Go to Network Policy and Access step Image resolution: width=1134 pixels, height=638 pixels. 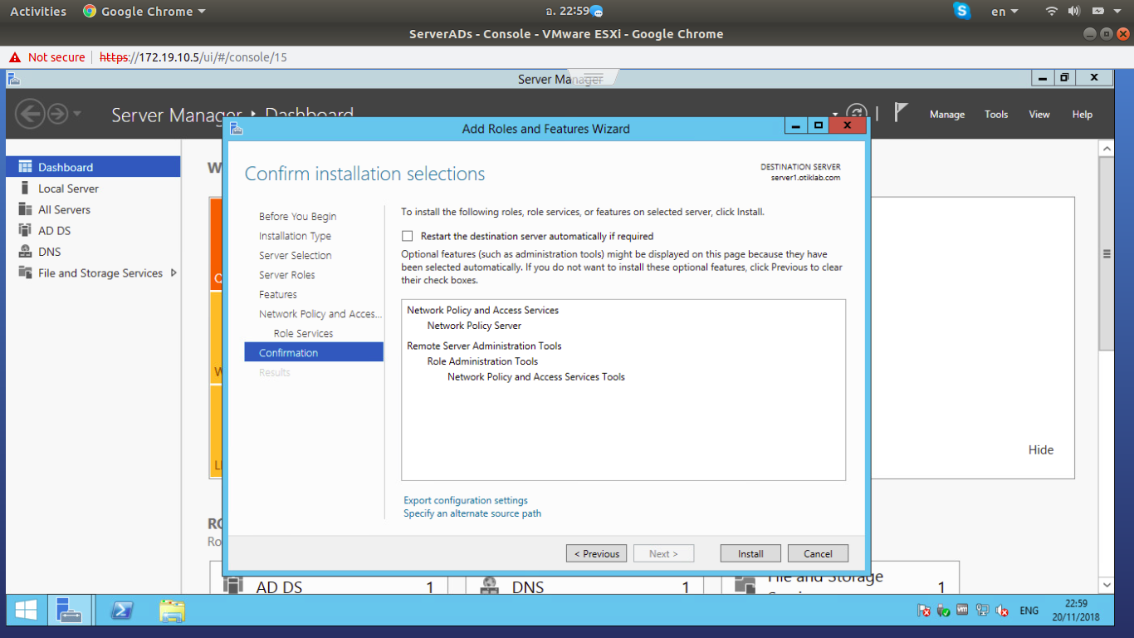(320, 314)
